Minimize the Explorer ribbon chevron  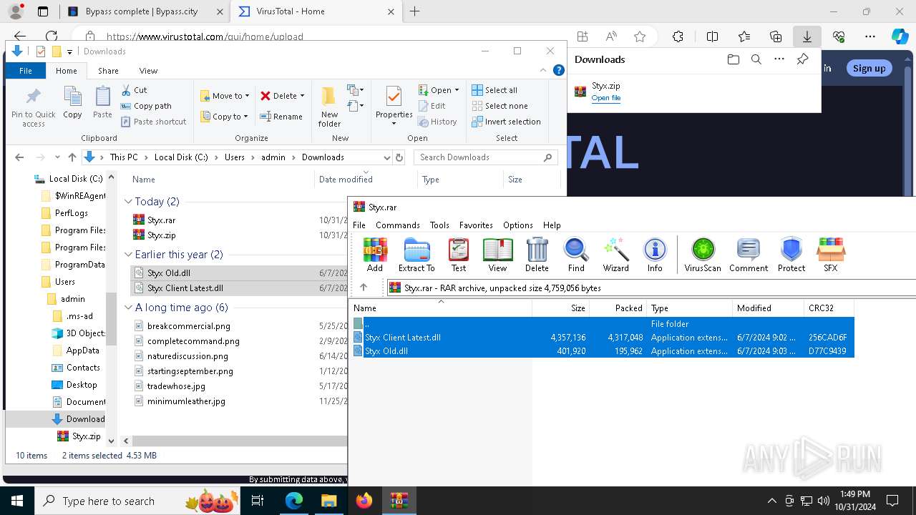(543, 70)
